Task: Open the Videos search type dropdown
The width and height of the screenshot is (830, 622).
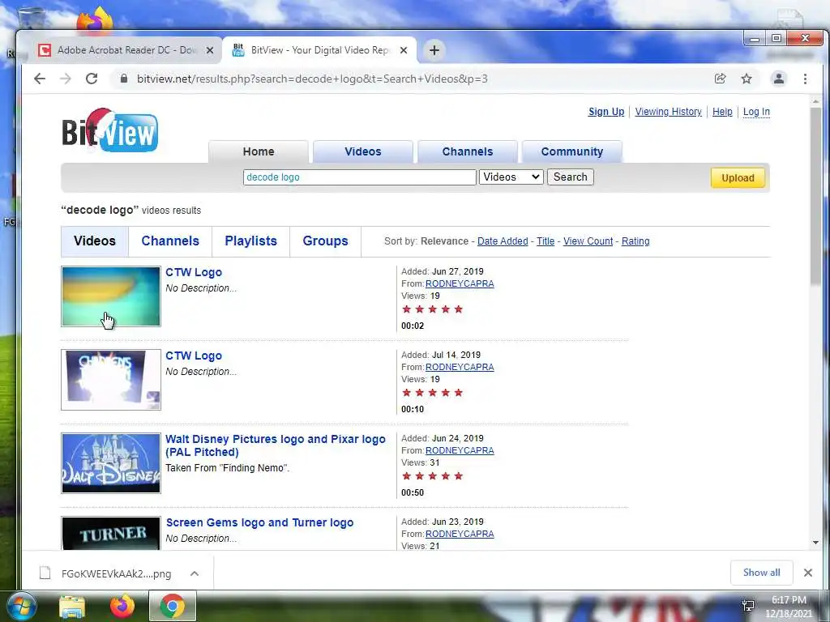Action: 511,177
